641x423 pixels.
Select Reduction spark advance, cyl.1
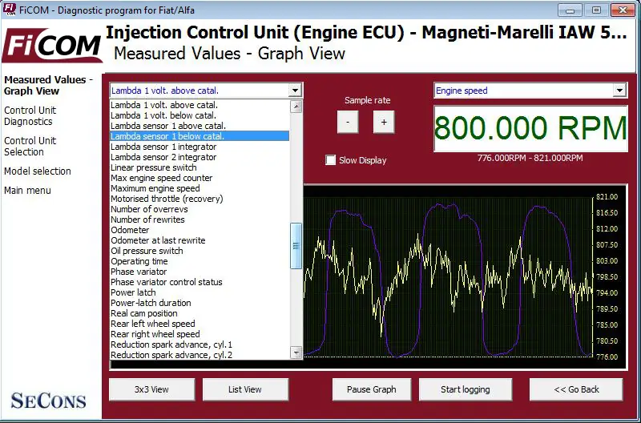click(x=200, y=344)
